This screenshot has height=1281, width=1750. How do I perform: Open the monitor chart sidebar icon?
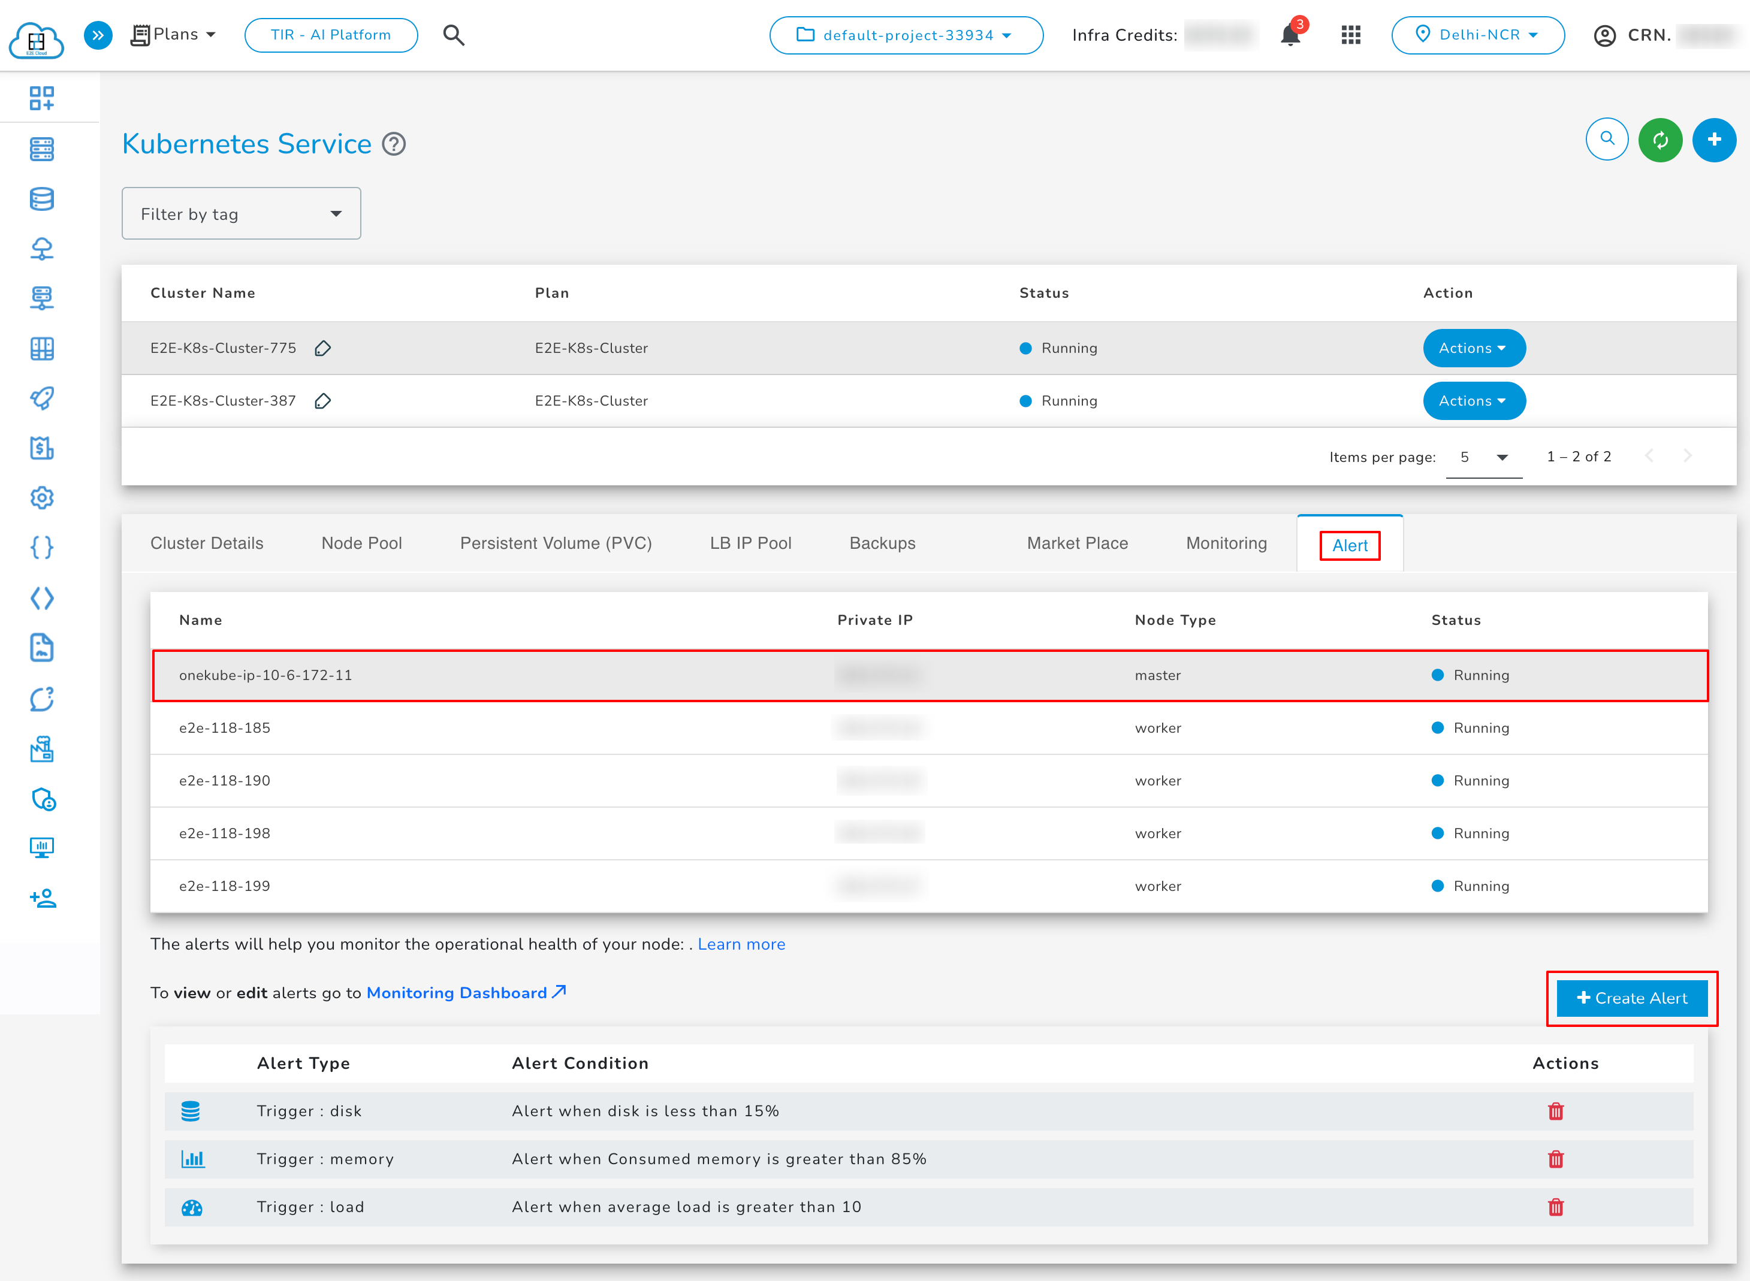coord(42,848)
